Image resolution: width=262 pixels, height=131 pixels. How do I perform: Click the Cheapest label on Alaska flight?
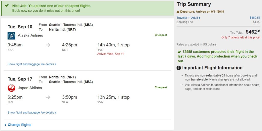click(x=161, y=35)
